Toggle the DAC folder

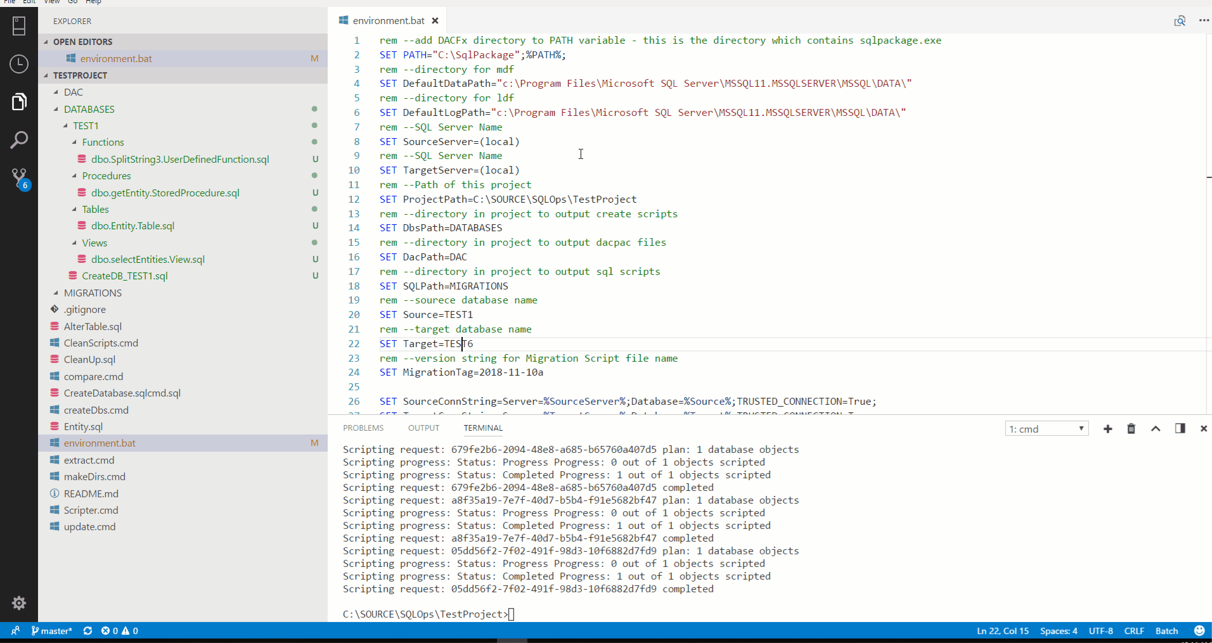183,92
